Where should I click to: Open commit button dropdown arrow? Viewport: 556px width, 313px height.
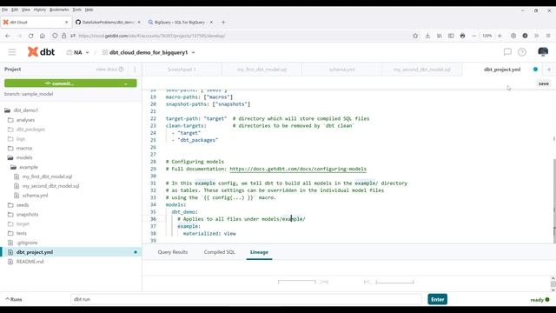(126, 83)
